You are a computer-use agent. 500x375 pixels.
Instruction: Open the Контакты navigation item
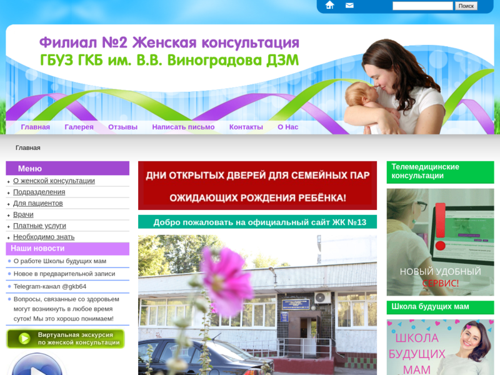(x=246, y=127)
